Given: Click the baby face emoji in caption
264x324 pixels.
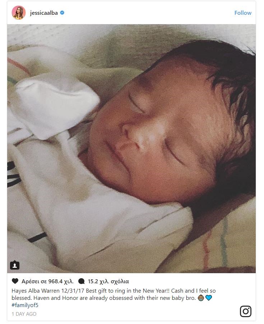Looking at the screenshot, I should click(201, 298).
